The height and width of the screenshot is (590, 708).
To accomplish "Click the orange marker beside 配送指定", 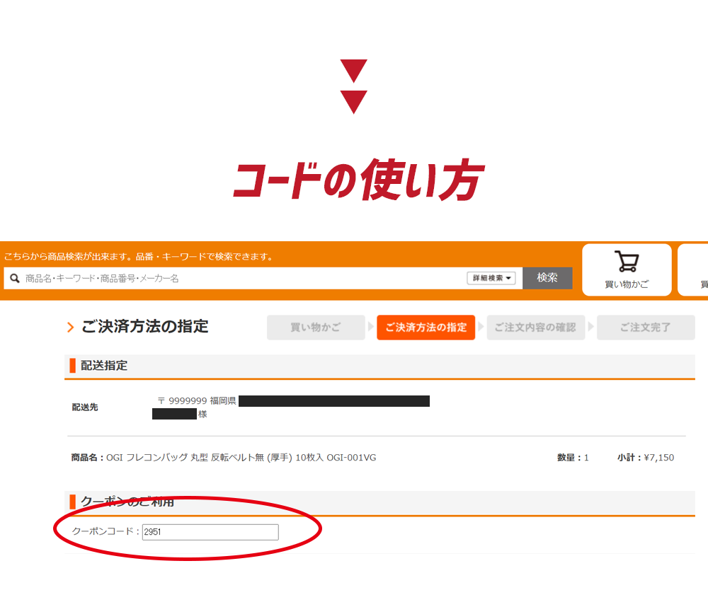I will coord(72,365).
